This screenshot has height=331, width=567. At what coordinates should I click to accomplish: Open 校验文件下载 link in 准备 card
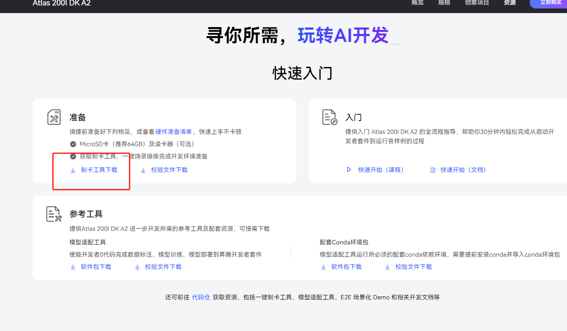(169, 170)
